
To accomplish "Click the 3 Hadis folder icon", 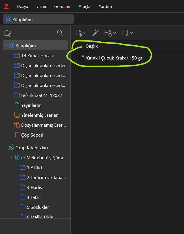I will 23,187.
